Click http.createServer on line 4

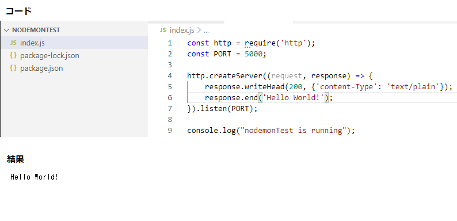(224, 76)
